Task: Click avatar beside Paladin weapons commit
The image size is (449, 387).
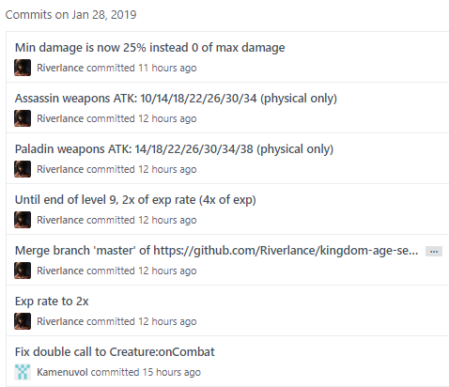Action: click(x=23, y=169)
